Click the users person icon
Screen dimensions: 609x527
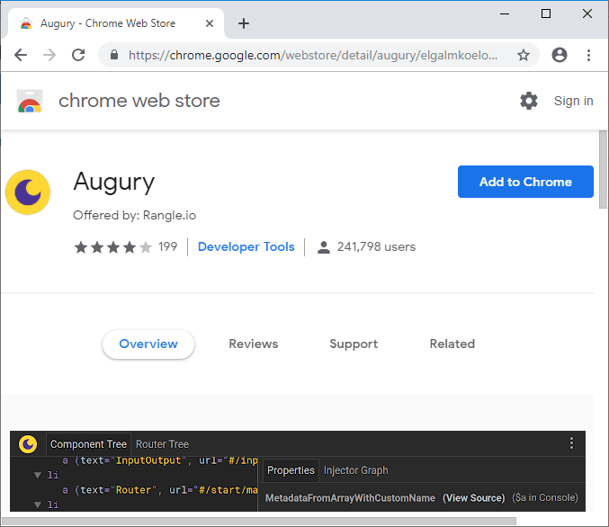pyautogui.click(x=324, y=247)
